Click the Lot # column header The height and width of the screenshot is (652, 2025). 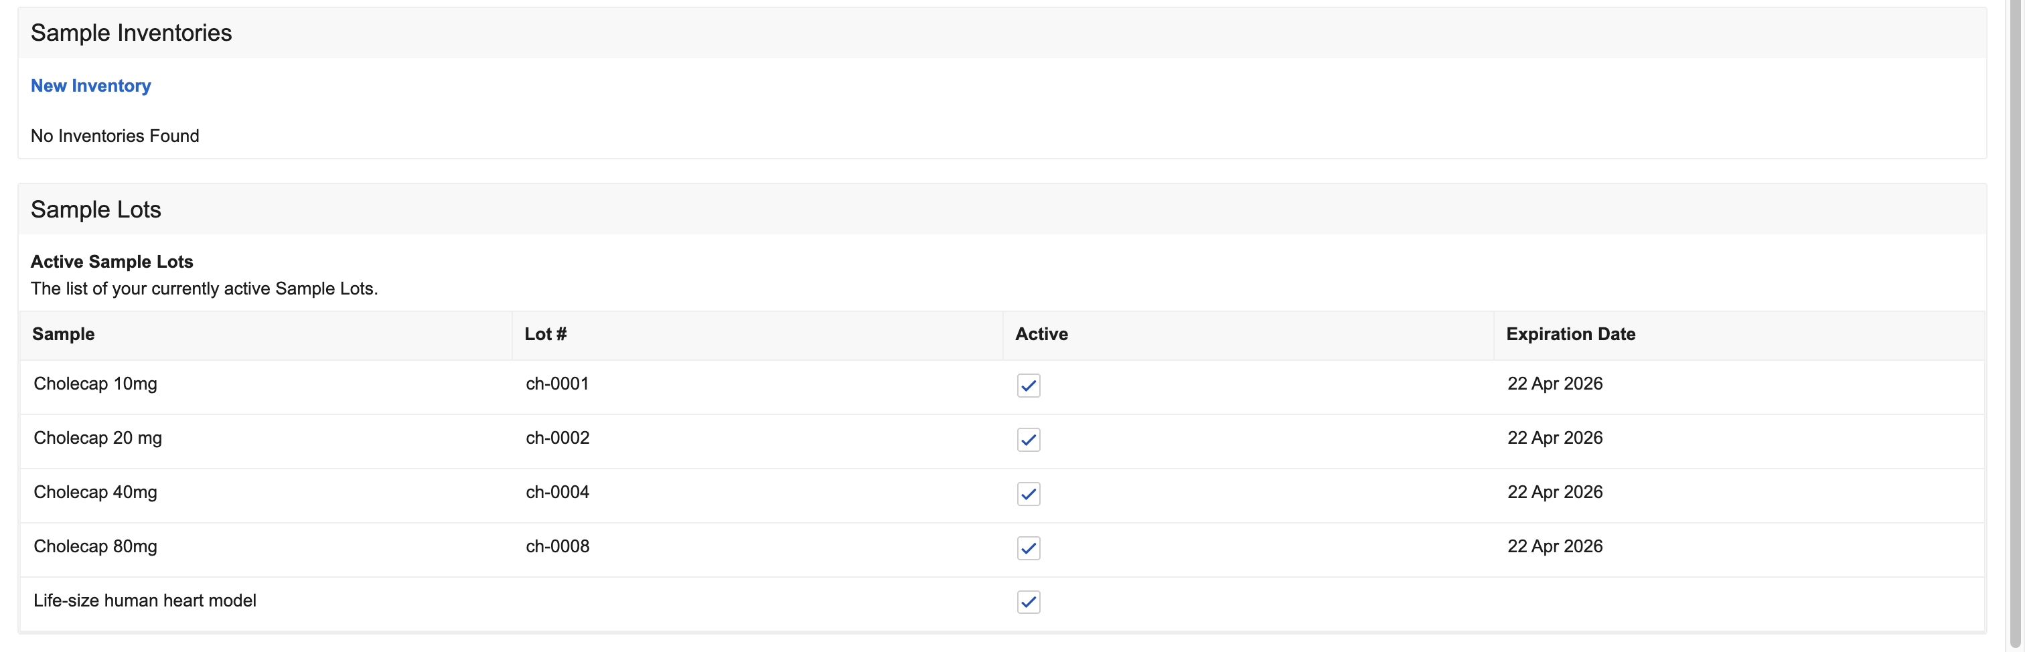[545, 334]
